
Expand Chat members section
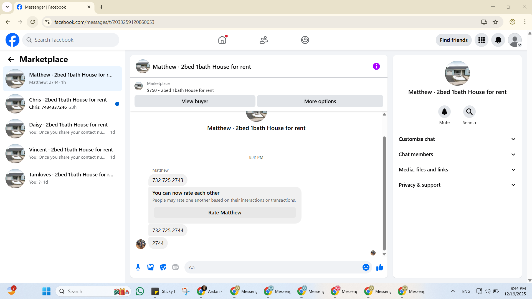[x=457, y=154]
